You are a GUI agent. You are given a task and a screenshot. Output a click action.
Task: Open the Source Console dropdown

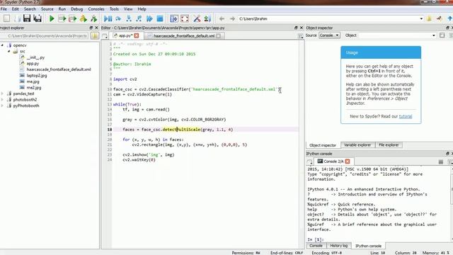(x=329, y=35)
